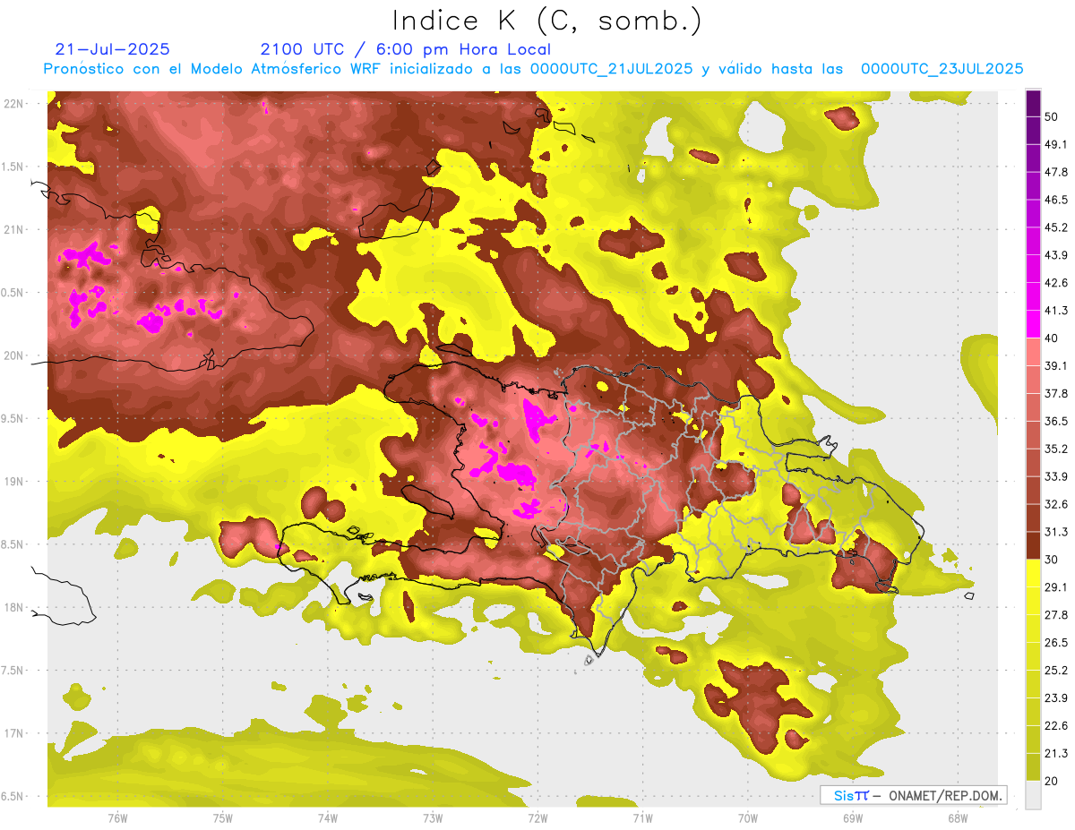Click the dark brown swatch between 30 and 31.3
The height and width of the screenshot is (830, 1075).
coord(1033,545)
